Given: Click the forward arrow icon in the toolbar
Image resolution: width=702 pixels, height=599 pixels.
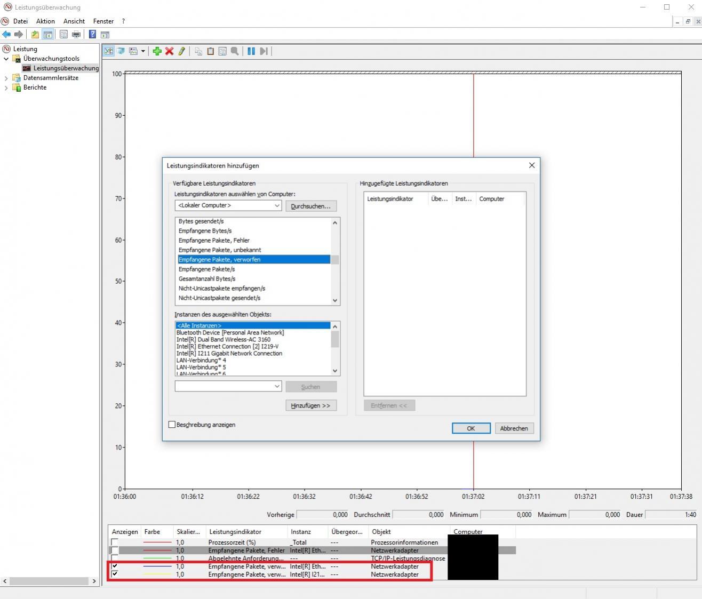Looking at the screenshot, I should pyautogui.click(x=19, y=35).
